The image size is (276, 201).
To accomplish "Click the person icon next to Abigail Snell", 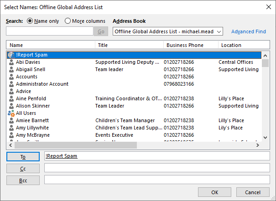I will pyautogui.click(x=11, y=69).
